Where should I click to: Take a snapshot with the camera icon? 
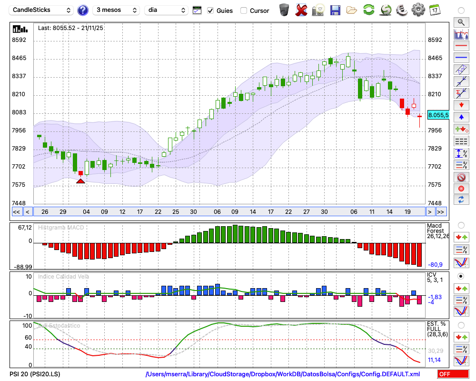[318, 10]
